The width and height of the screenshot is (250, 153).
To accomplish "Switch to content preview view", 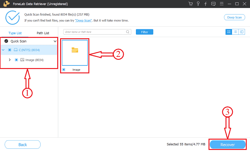I will point(242,32).
